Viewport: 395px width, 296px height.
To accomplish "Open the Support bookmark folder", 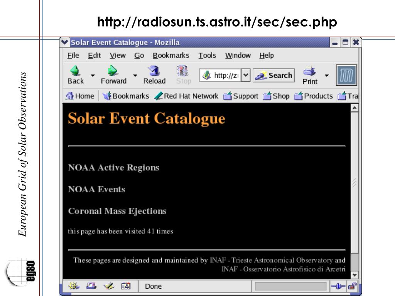I will (241, 96).
